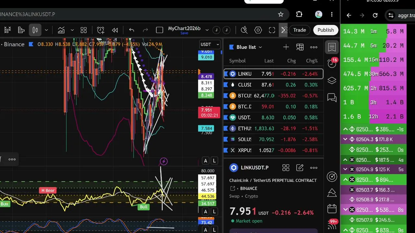Enter fullscreen mode
This screenshot has height=233, width=415.
coord(272,30)
